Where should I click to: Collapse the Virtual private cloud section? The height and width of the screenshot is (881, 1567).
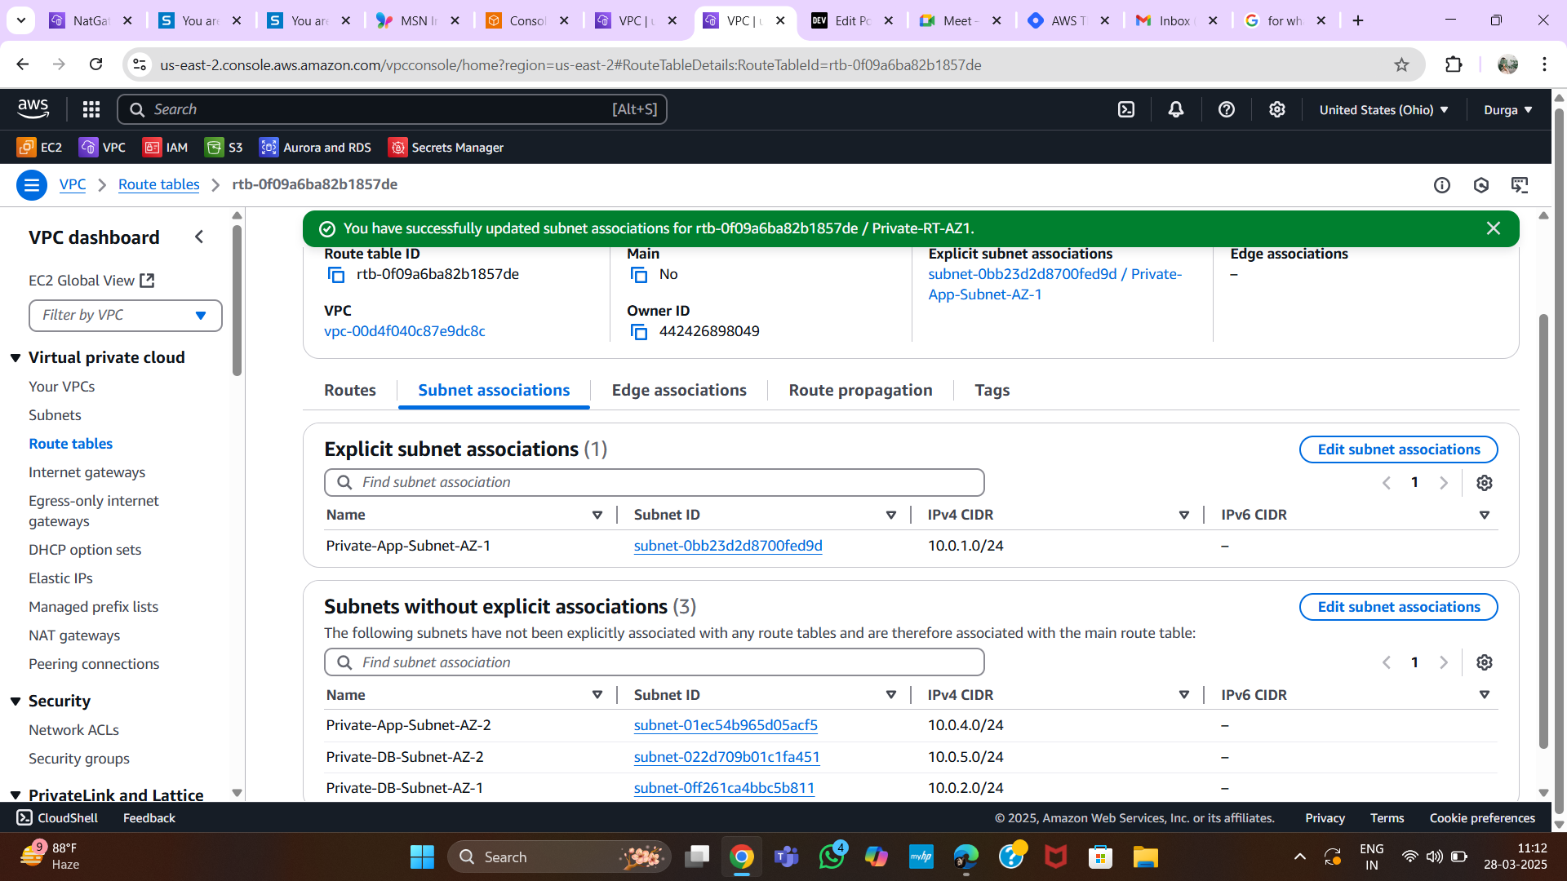[x=16, y=358]
